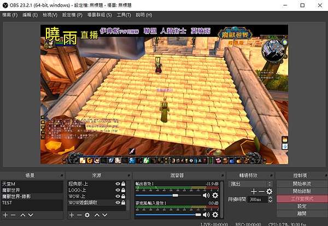The width and height of the screenshot is (328, 226).
Task: Increase the 持續時間 duration with up arrow
Action: [270, 198]
